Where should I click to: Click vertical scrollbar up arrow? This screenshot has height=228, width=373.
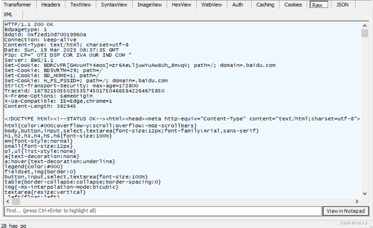click(365, 26)
